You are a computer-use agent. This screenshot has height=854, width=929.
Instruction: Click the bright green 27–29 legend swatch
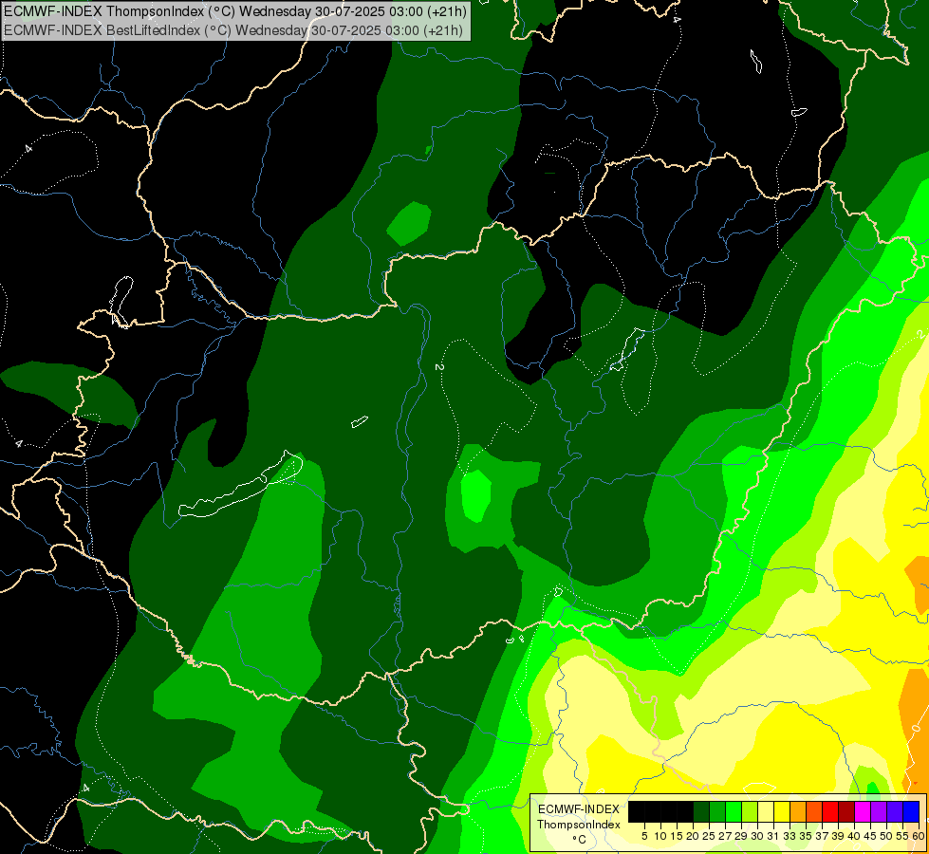734,811
